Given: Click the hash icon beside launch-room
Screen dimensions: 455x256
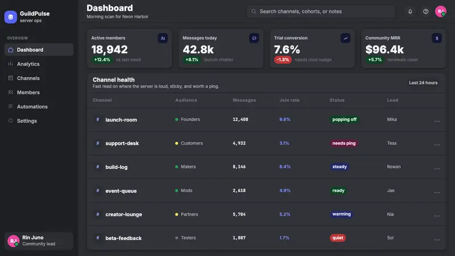Looking at the screenshot, I should 98,119.
